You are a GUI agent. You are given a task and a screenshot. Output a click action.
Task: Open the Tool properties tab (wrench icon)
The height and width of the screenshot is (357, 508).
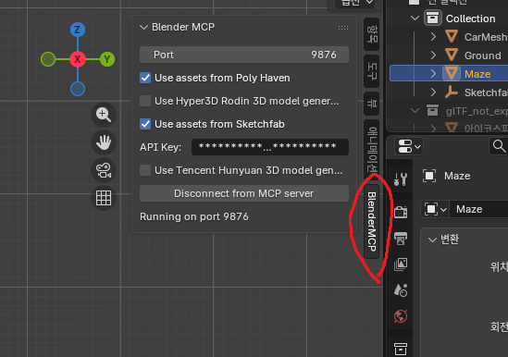click(x=401, y=178)
